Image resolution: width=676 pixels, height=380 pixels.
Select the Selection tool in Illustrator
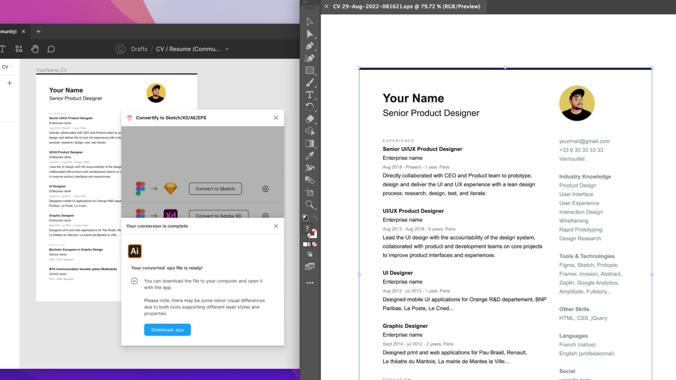click(310, 22)
